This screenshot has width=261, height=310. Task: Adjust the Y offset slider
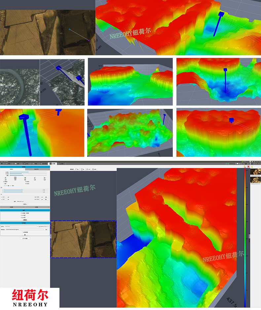23,192
